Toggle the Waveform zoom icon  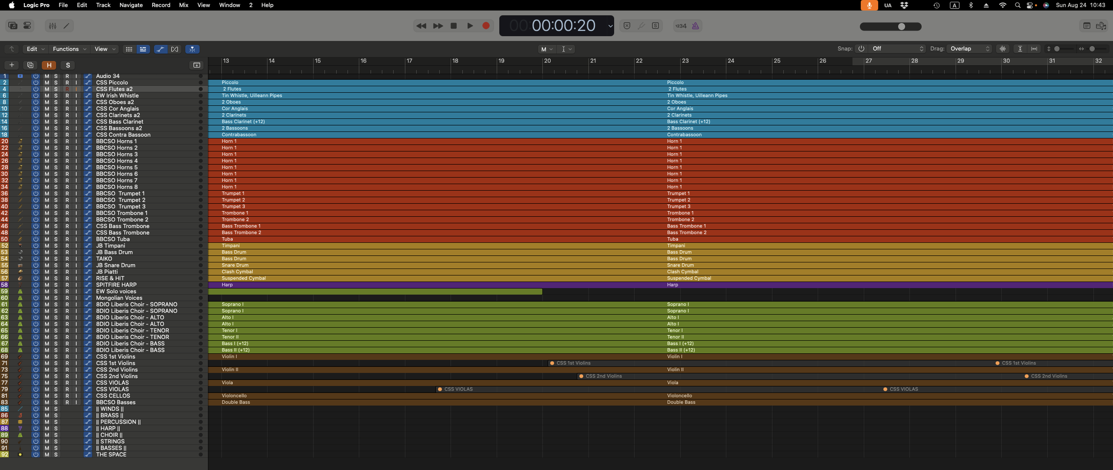(1003, 49)
